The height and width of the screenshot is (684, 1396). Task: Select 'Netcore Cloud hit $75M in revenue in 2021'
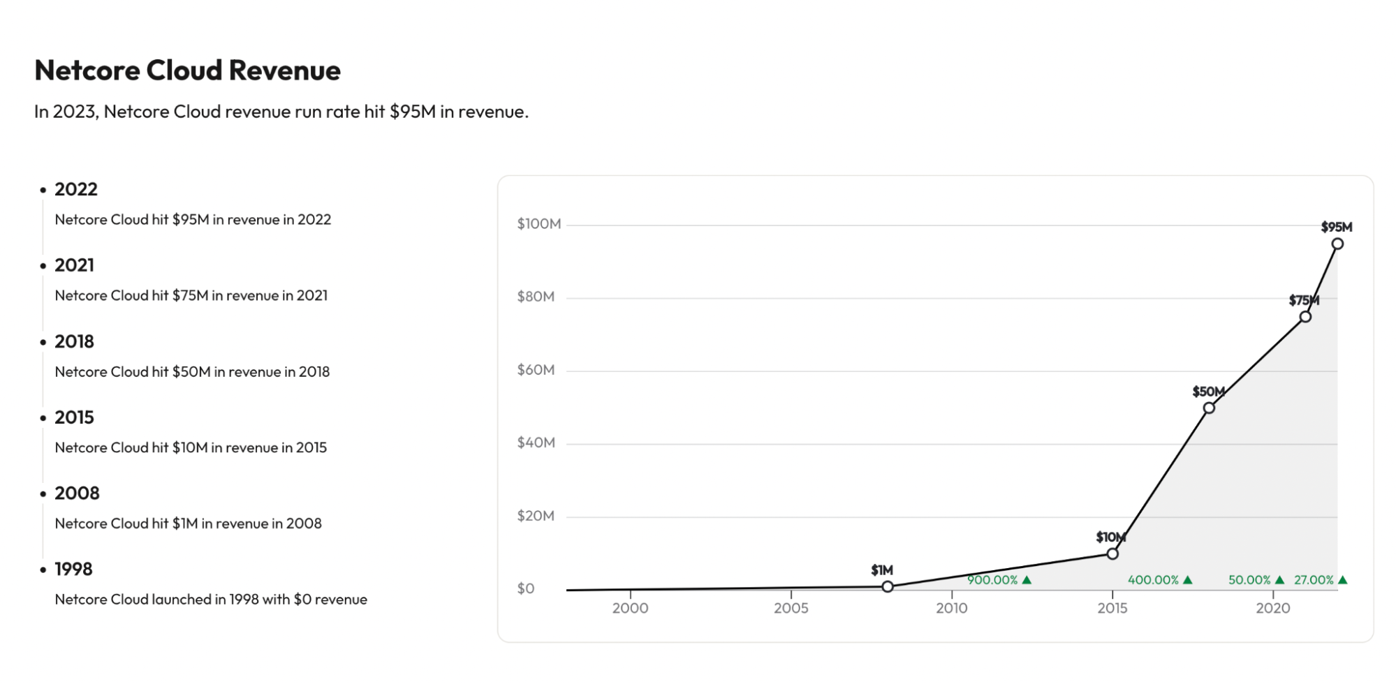click(191, 295)
